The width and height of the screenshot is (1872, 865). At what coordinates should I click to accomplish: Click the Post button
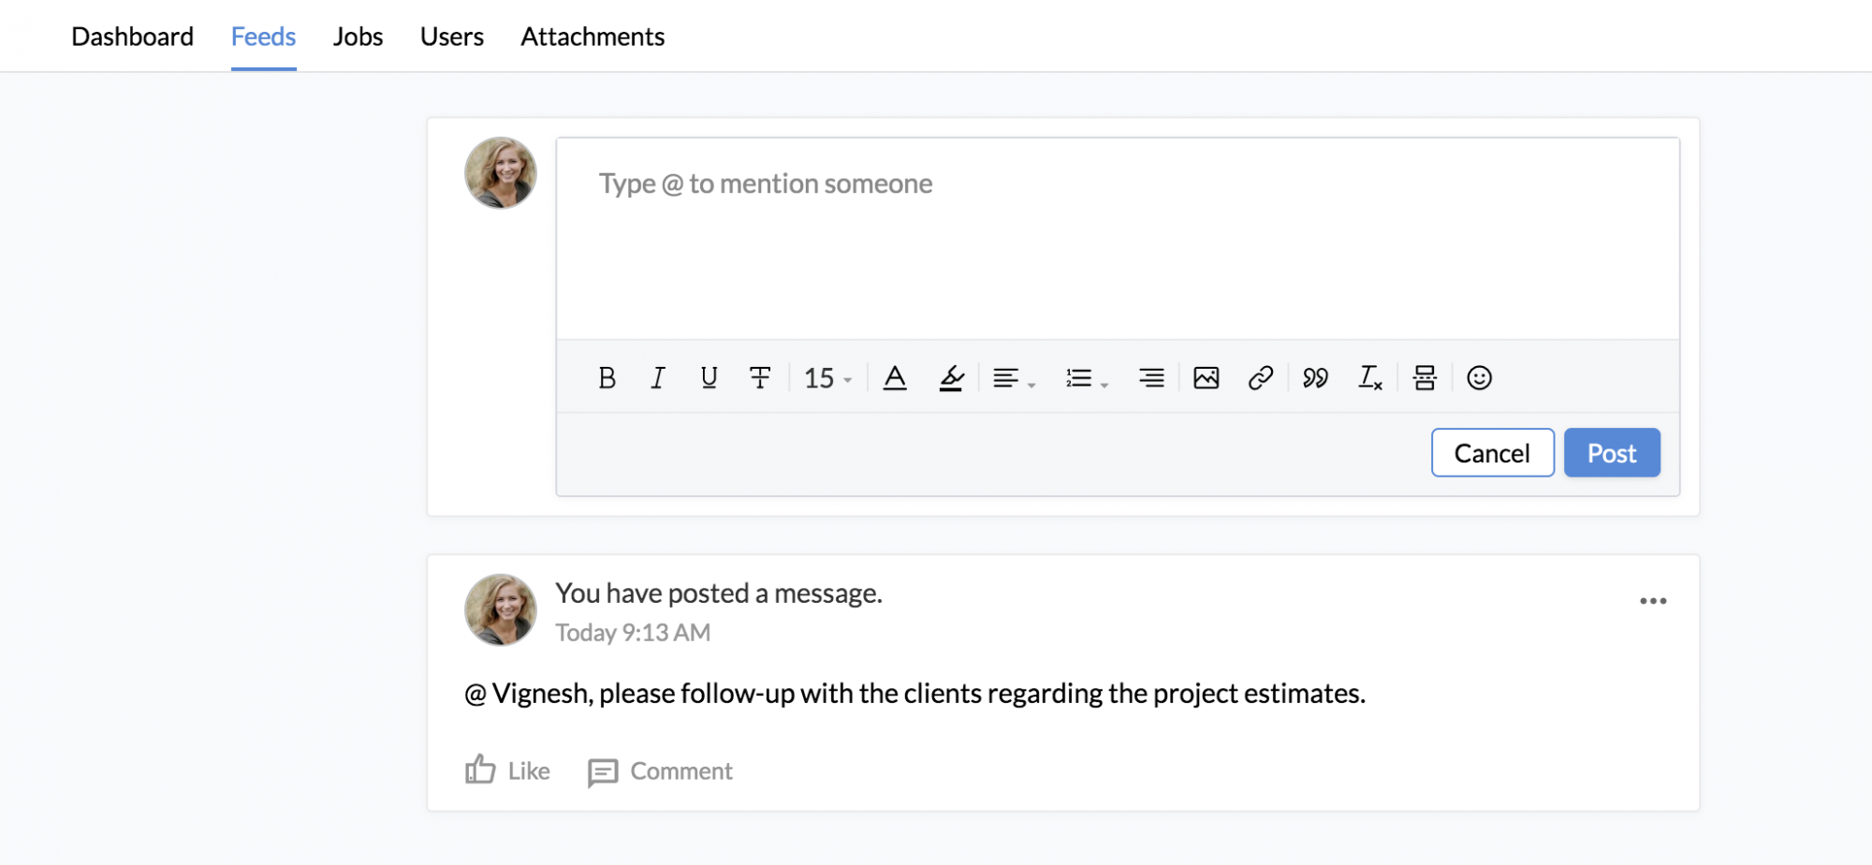1612,453
